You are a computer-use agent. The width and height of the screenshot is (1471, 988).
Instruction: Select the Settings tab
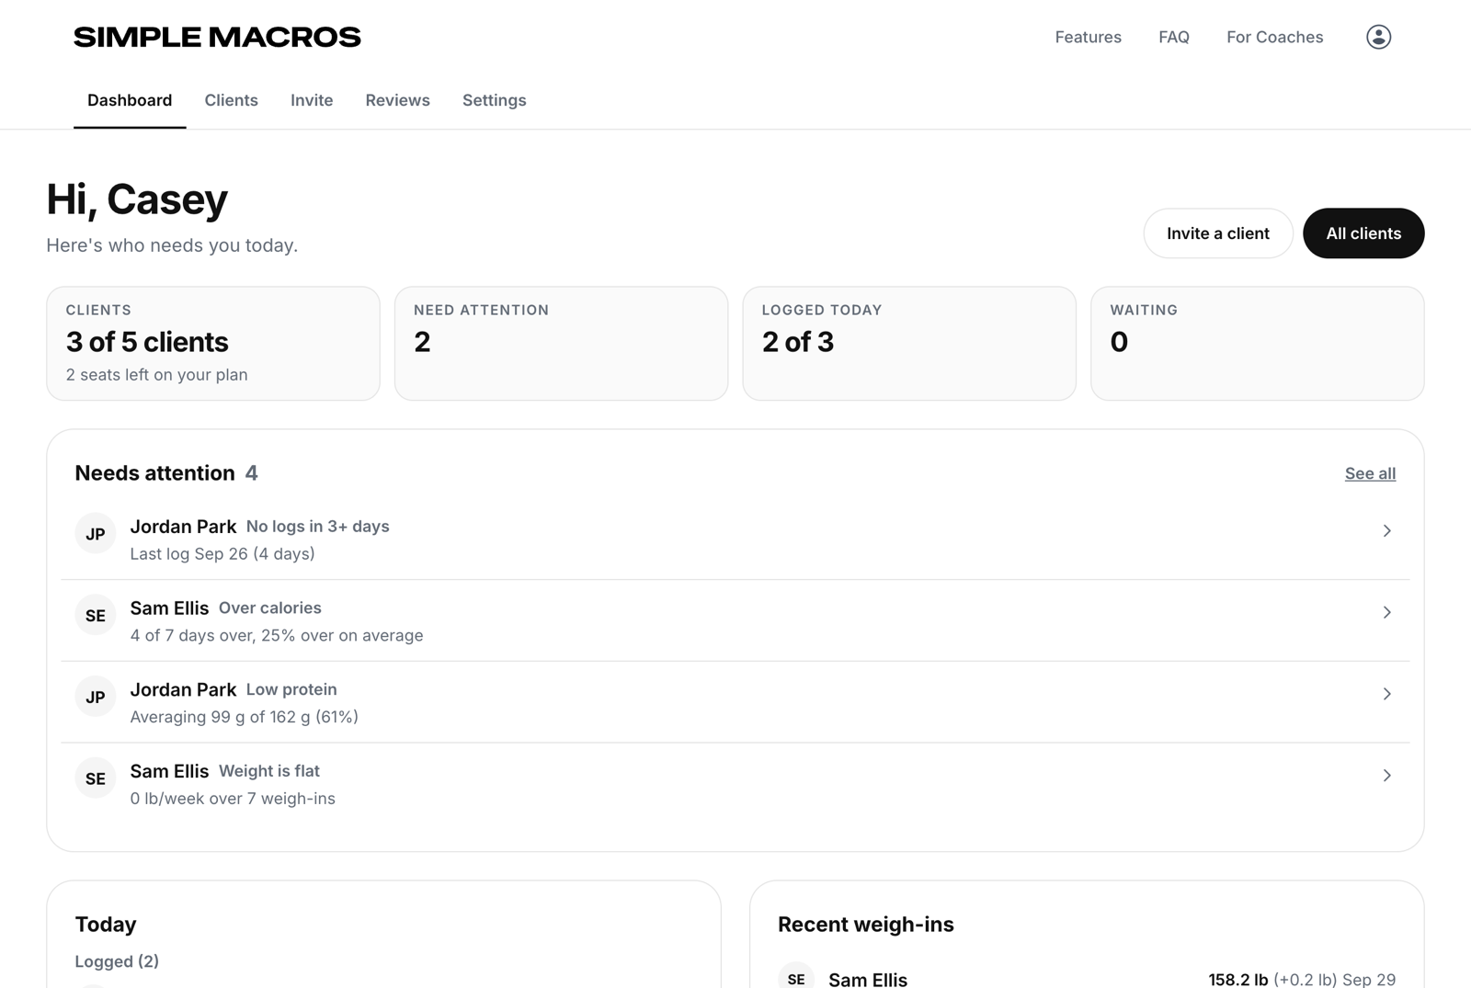(x=495, y=100)
